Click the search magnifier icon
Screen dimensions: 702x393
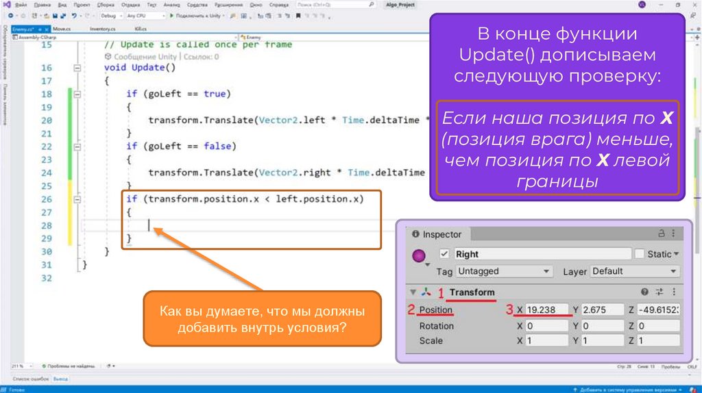(371, 5)
